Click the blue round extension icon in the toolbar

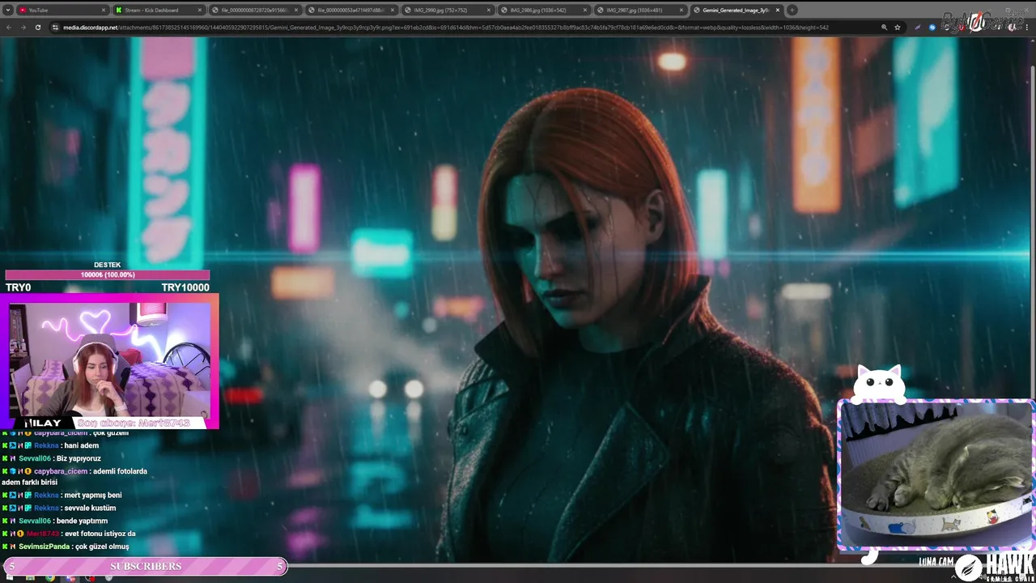click(x=932, y=27)
